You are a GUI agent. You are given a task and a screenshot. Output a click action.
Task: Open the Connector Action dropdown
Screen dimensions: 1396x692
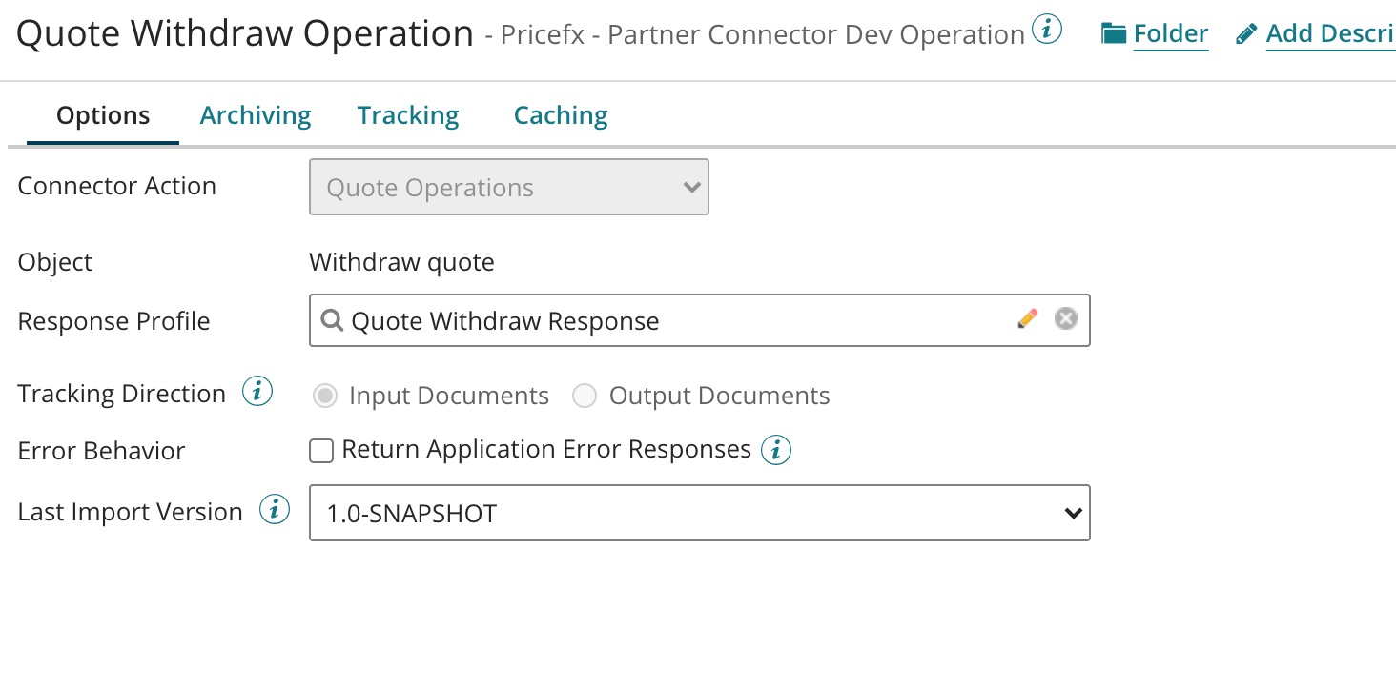click(509, 188)
